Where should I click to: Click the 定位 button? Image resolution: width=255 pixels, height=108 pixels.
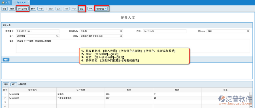[x=82, y=9]
